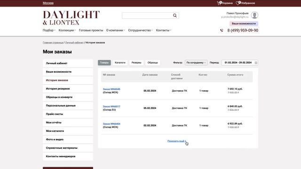This screenshot has height=169, width=301.
Task: Switch to the Резервы tab
Action: 136,62
